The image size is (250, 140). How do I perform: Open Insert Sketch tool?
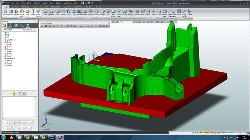point(38,13)
